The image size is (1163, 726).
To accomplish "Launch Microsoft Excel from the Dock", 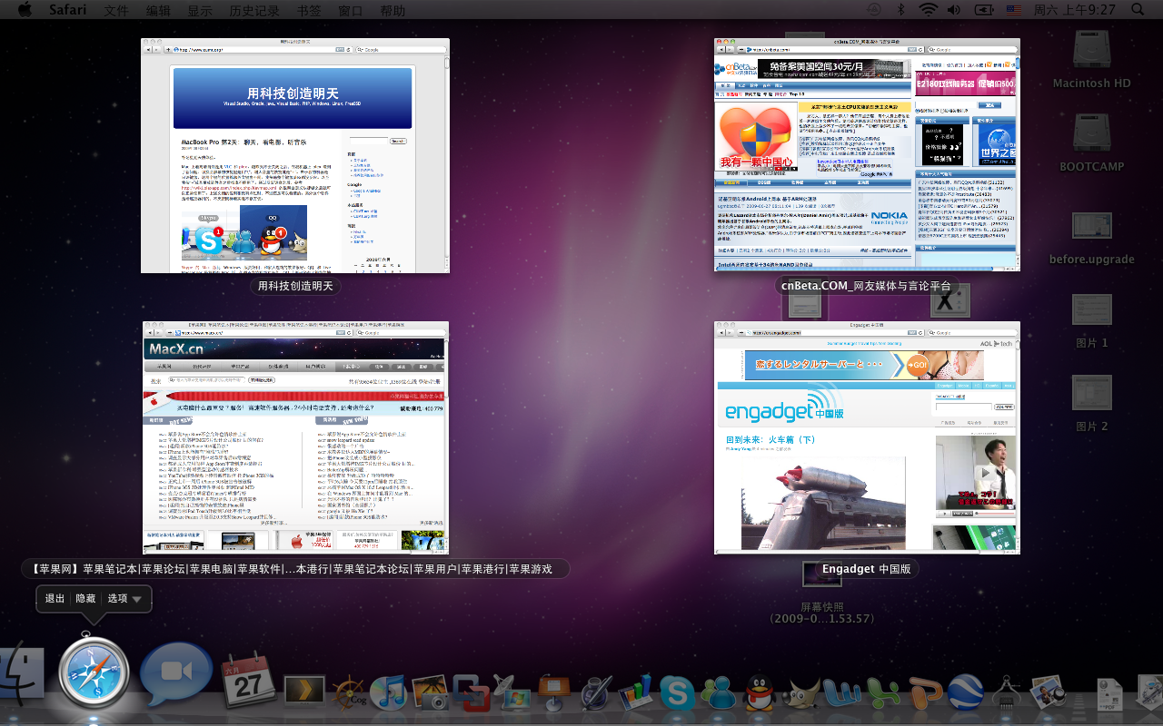I will pyautogui.click(x=882, y=692).
